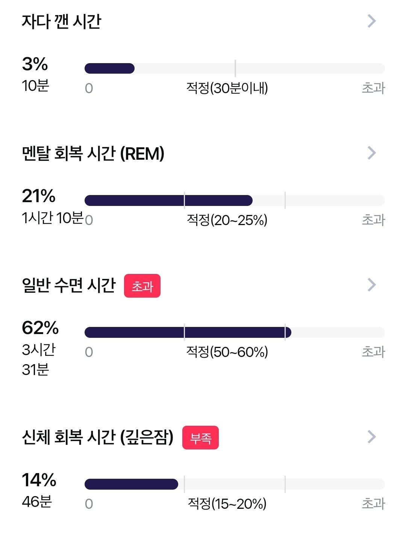The height and width of the screenshot is (543, 406).
Task: Open 자다 깬 시간 details via chevron
Action: click(371, 21)
